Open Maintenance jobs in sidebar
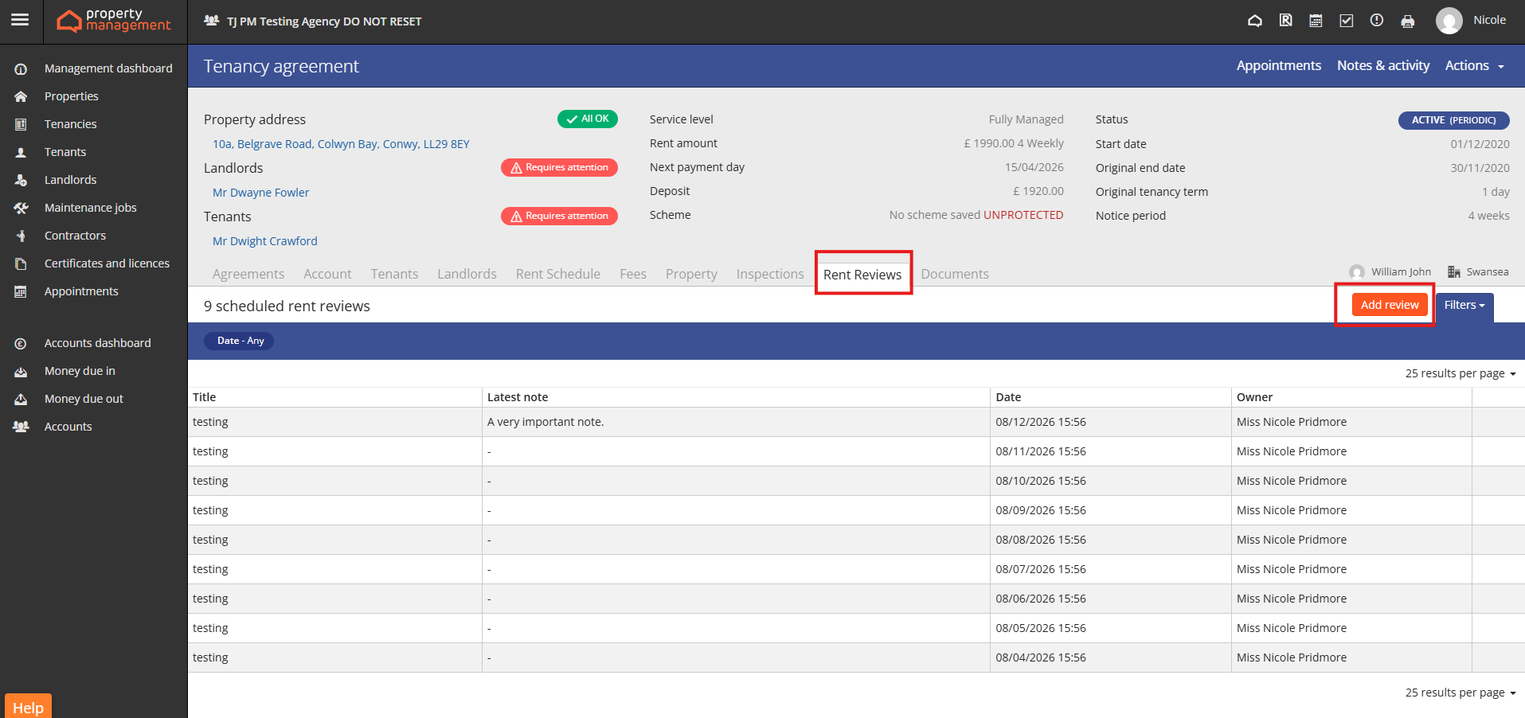 click(x=90, y=208)
